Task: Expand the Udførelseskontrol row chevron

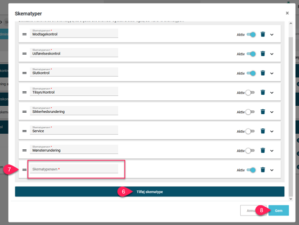Action: pos(272,54)
